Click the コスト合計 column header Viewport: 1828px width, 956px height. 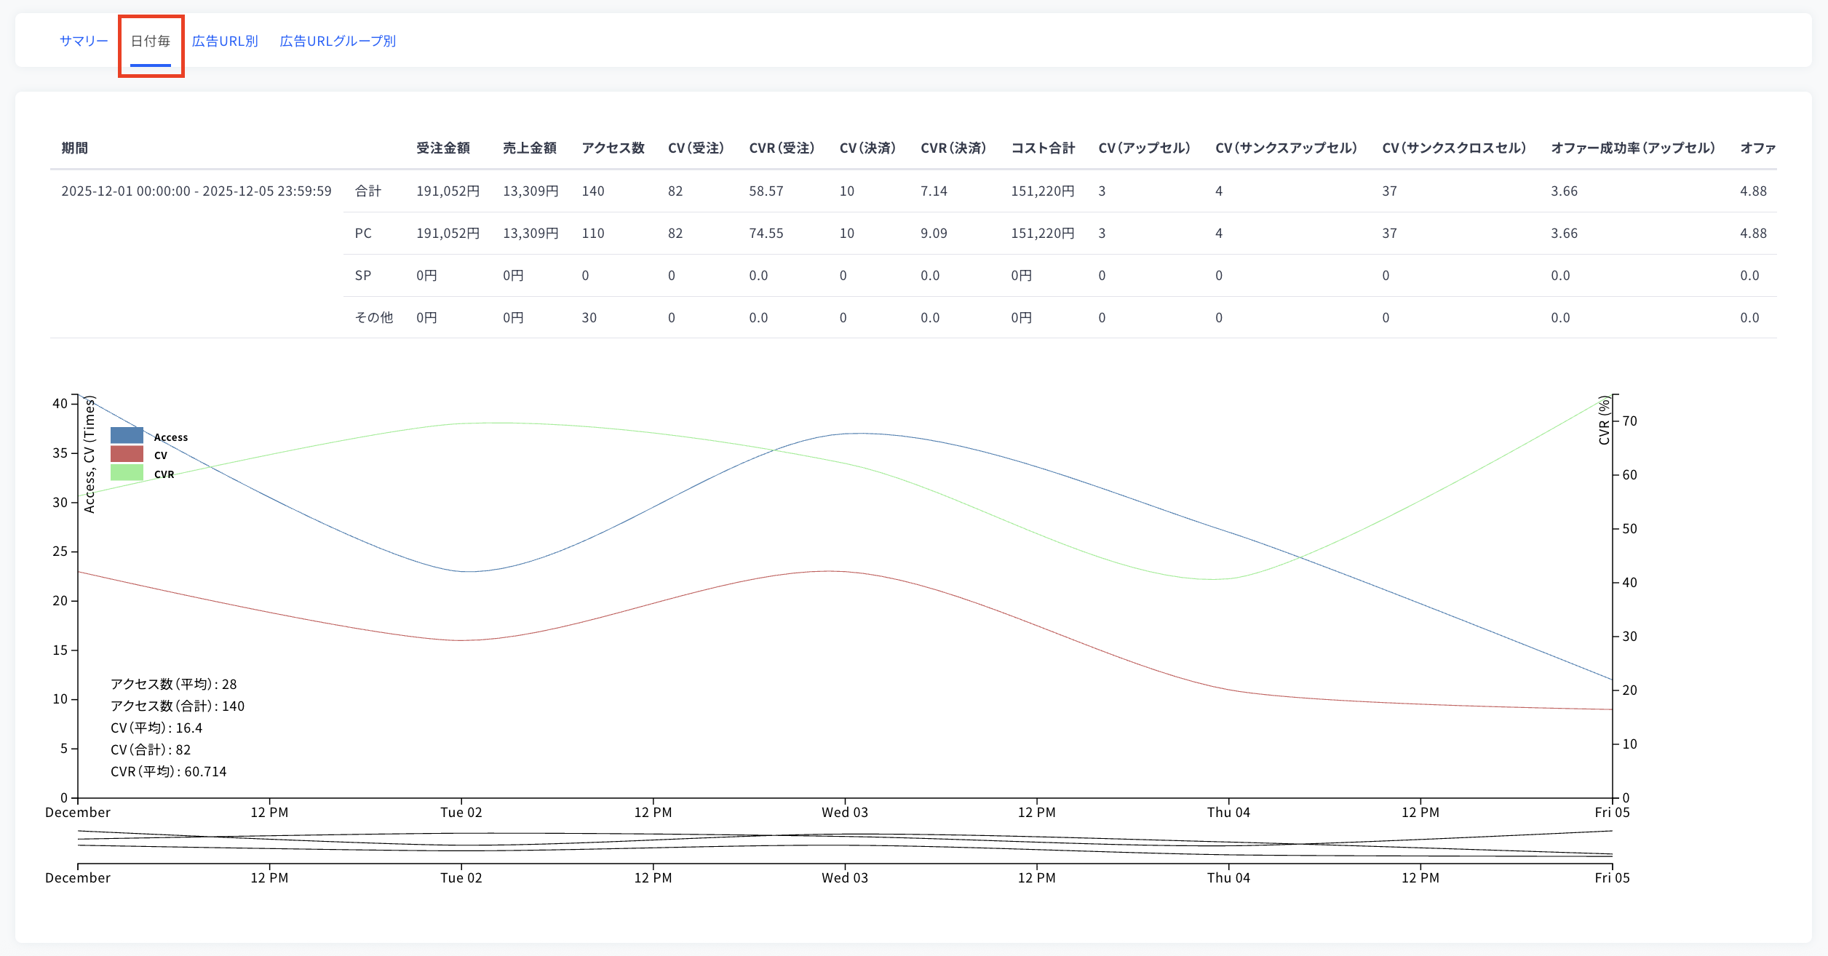coord(1043,148)
